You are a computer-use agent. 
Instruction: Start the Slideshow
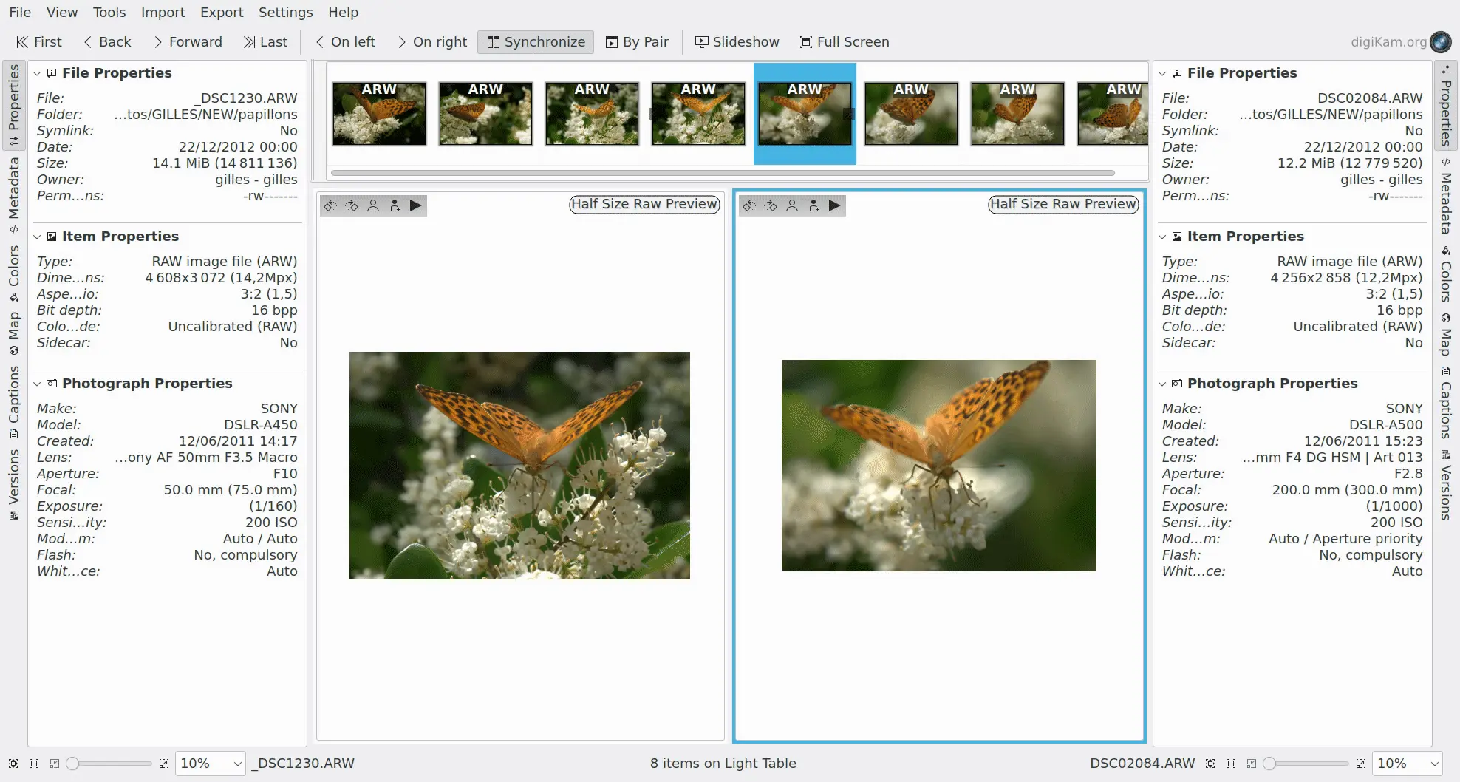click(x=737, y=42)
